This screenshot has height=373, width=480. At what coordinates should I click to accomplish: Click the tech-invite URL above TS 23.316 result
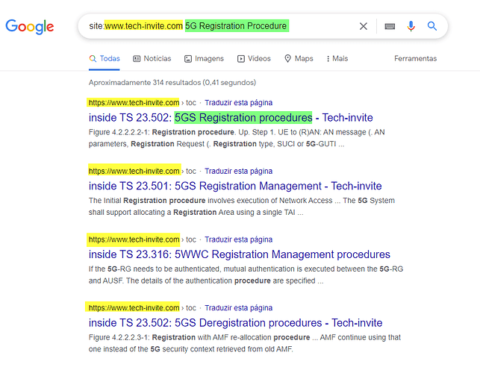point(134,239)
